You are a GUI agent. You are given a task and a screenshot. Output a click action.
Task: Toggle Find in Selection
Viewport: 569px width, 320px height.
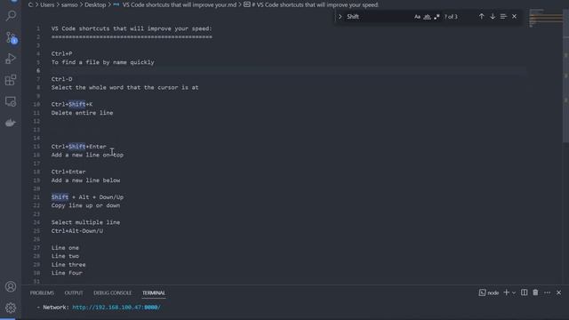(503, 16)
